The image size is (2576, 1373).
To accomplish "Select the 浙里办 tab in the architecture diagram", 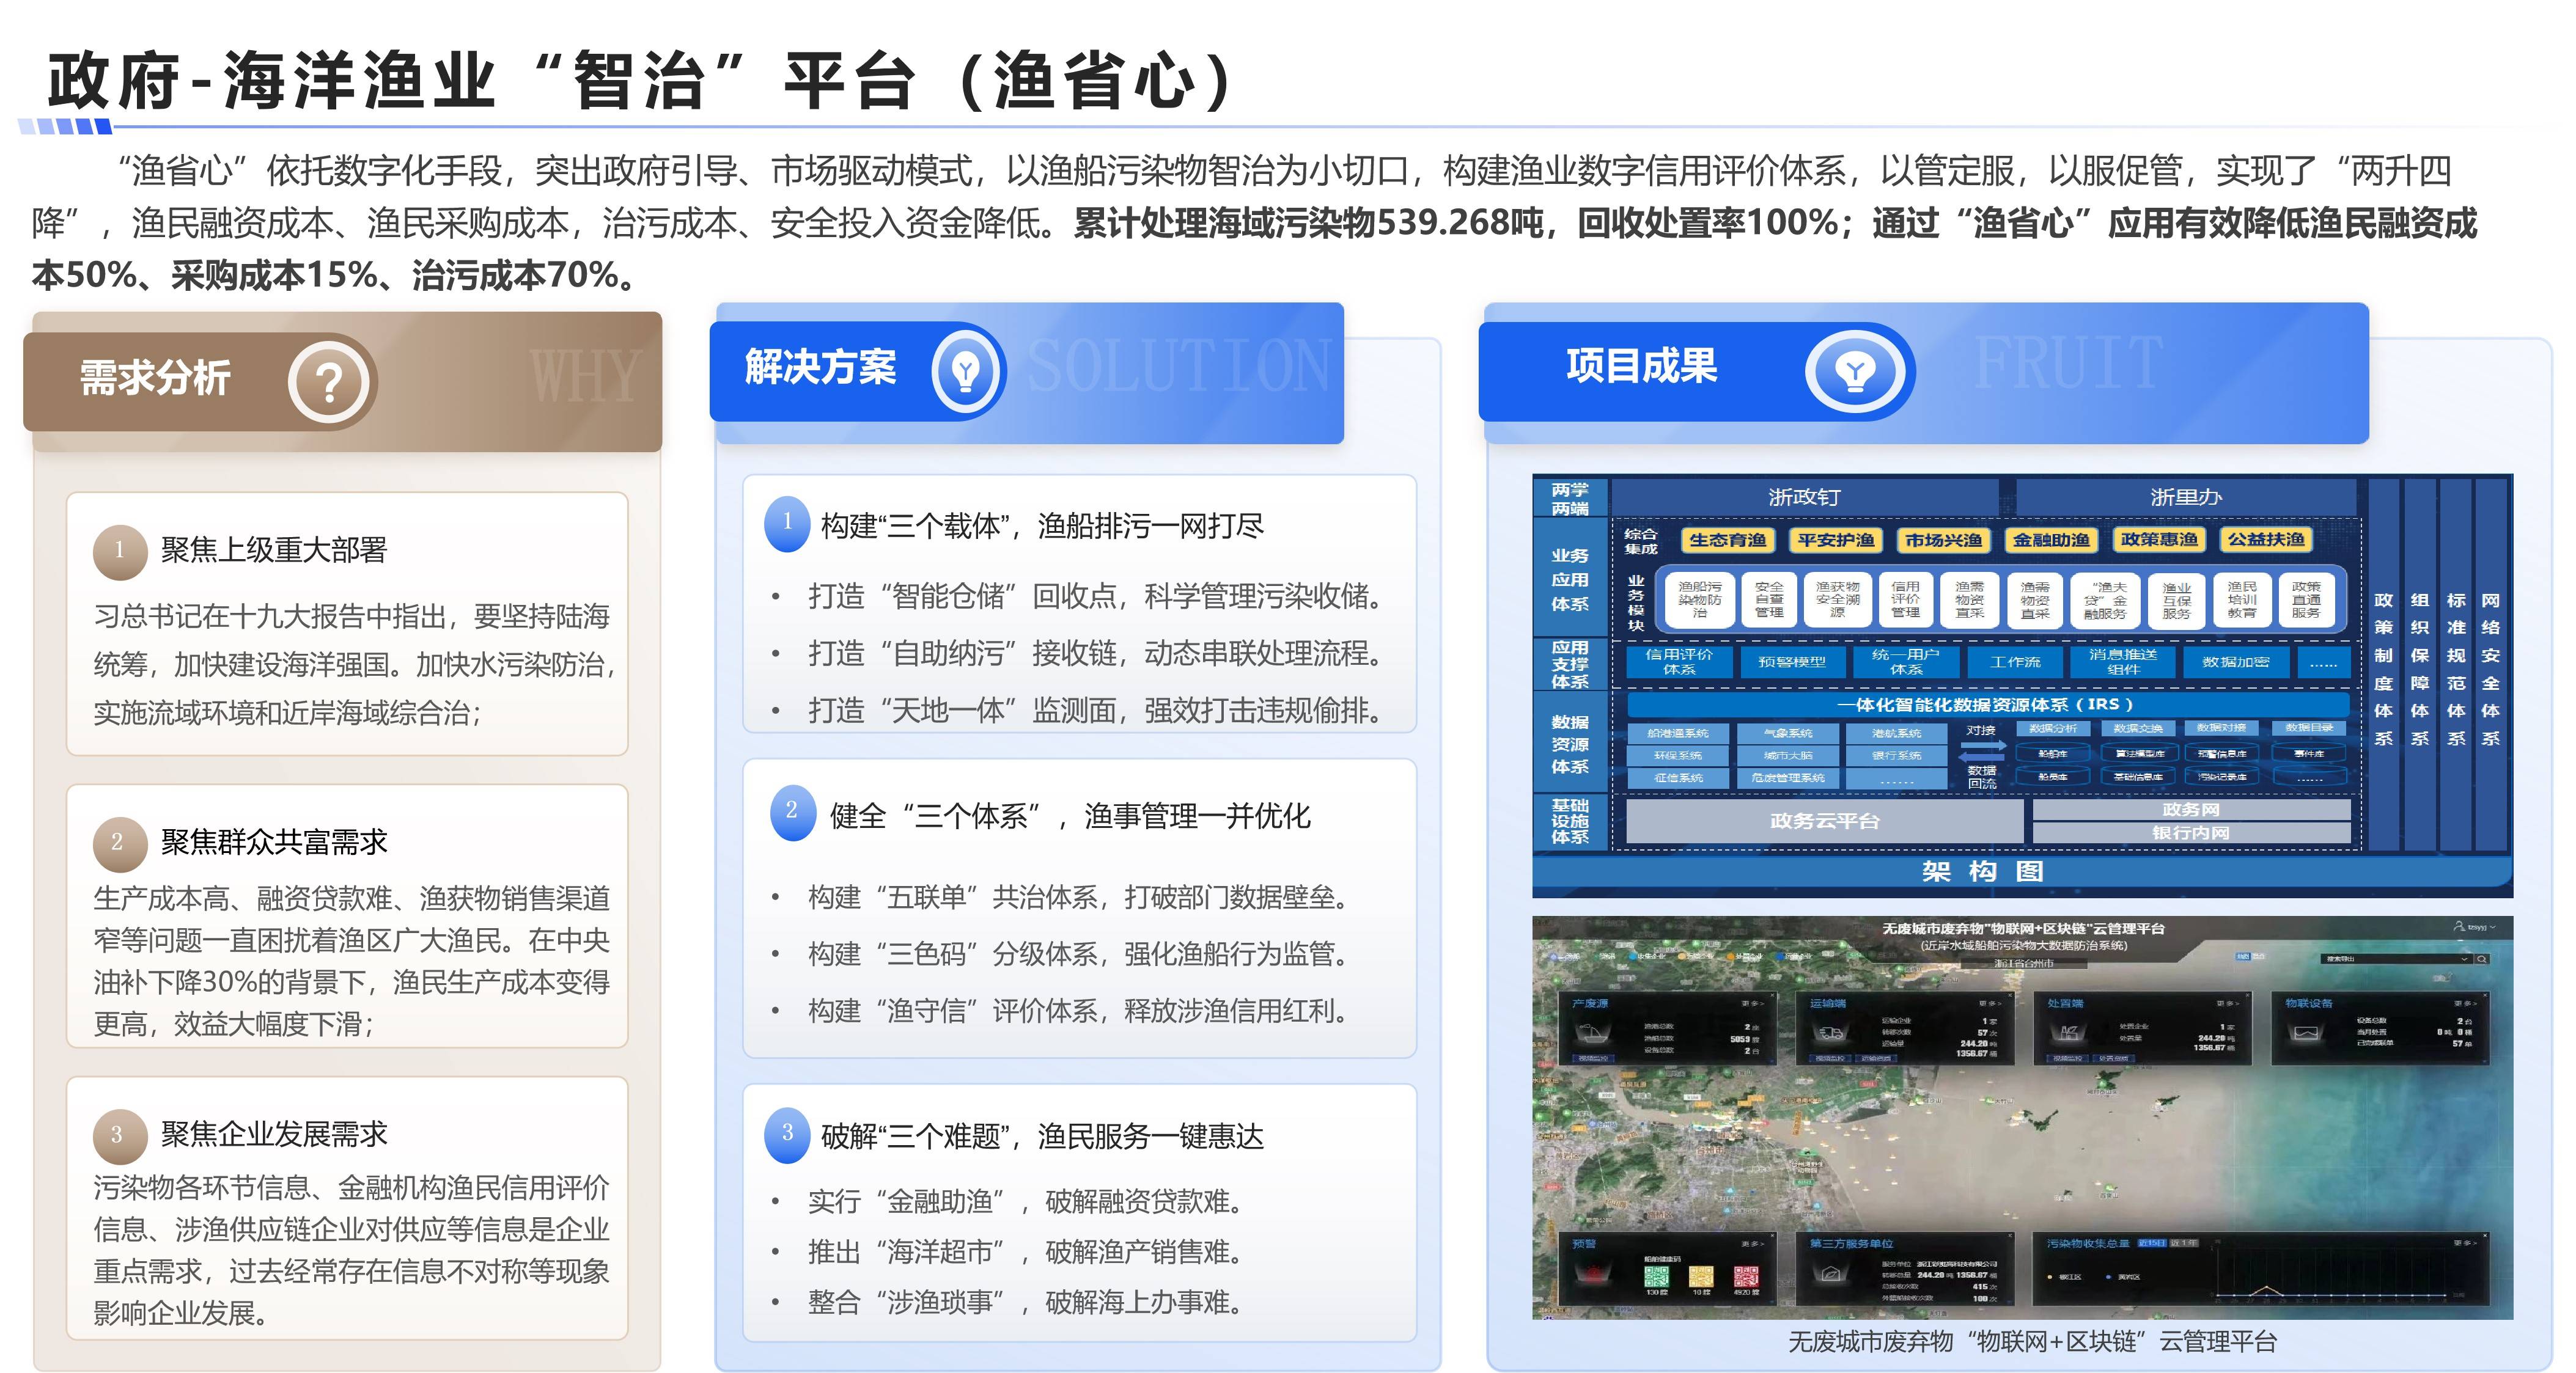I will pyautogui.click(x=2186, y=497).
